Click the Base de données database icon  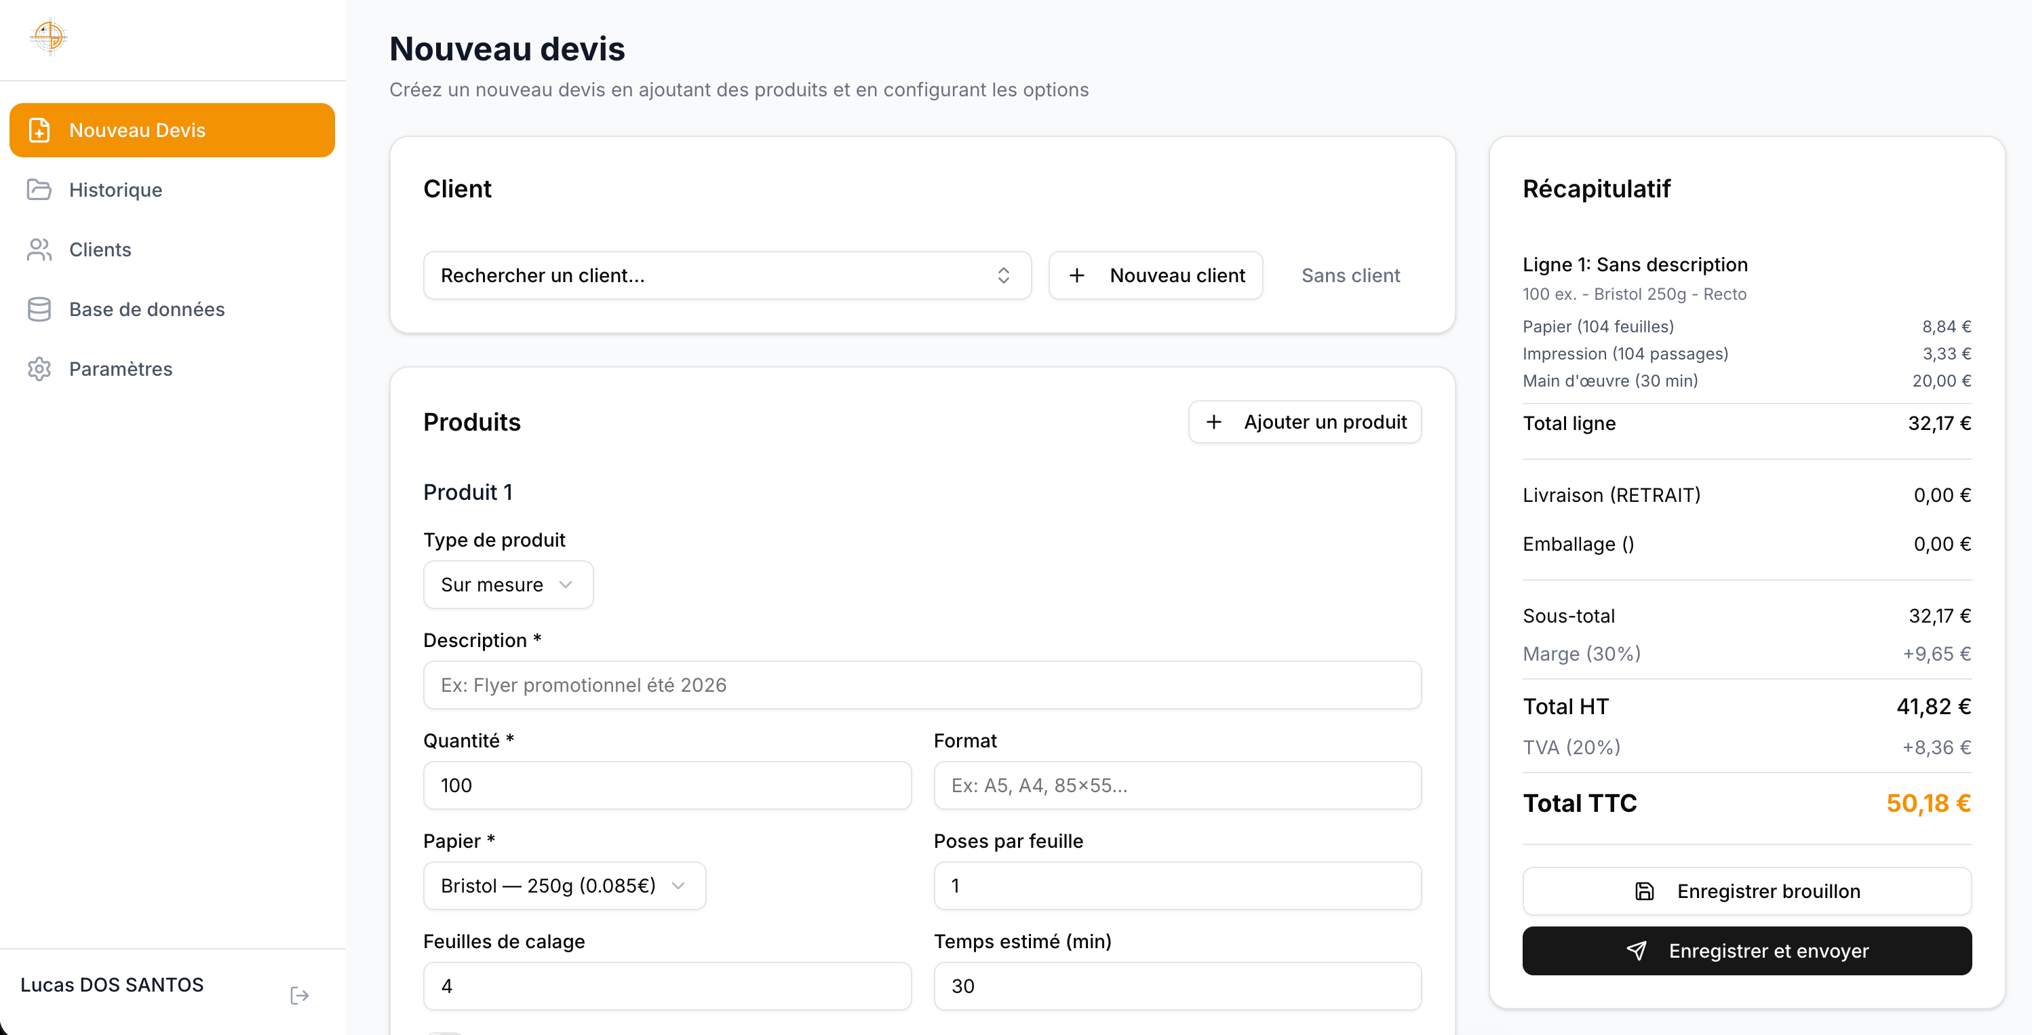[x=39, y=309]
